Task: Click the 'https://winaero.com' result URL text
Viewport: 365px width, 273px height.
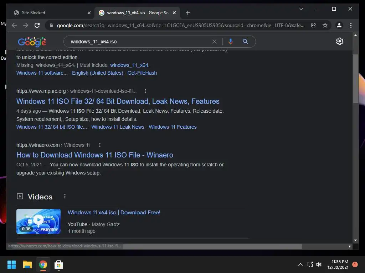Action: pos(38,145)
